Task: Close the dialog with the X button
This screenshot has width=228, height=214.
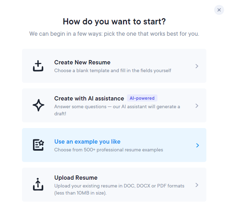Action: point(219,10)
